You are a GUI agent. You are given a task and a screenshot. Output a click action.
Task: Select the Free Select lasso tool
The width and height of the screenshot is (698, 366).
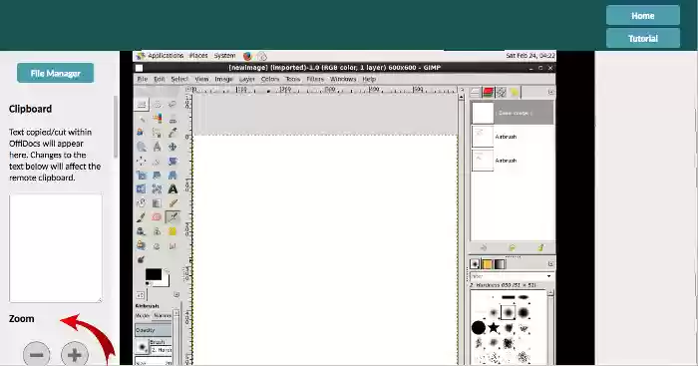click(173, 104)
